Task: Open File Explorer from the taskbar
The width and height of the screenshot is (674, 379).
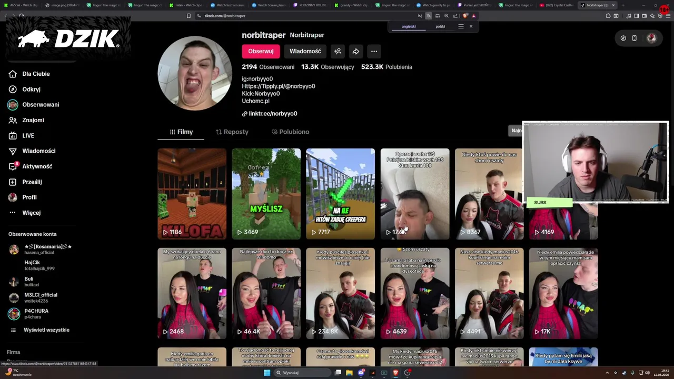Action: (349, 373)
